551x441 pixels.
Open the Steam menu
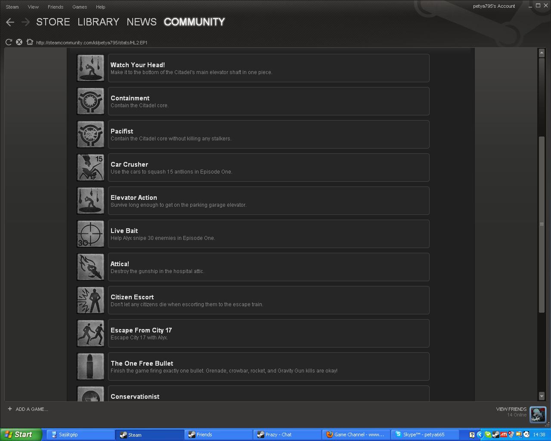[x=12, y=7]
